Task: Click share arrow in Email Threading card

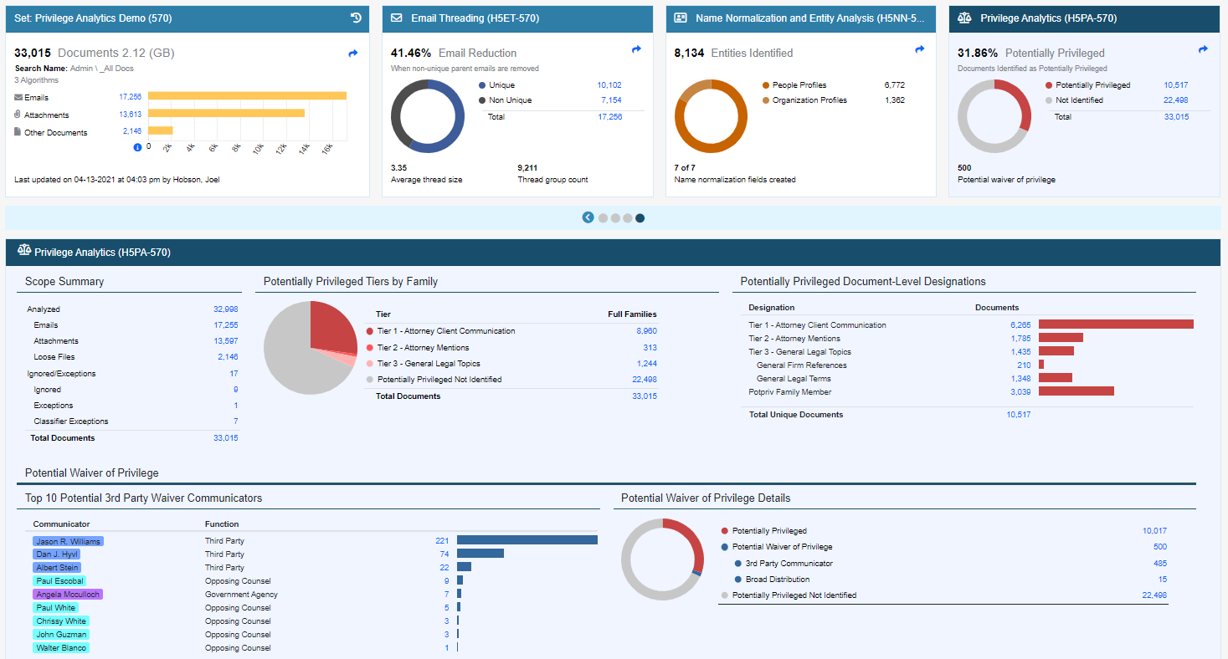Action: point(636,50)
